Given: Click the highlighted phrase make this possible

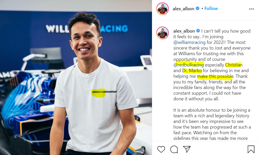Looking at the screenshot, I should coord(215,76).
